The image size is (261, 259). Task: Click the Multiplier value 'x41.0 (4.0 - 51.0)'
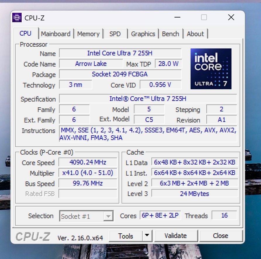tap(88, 173)
